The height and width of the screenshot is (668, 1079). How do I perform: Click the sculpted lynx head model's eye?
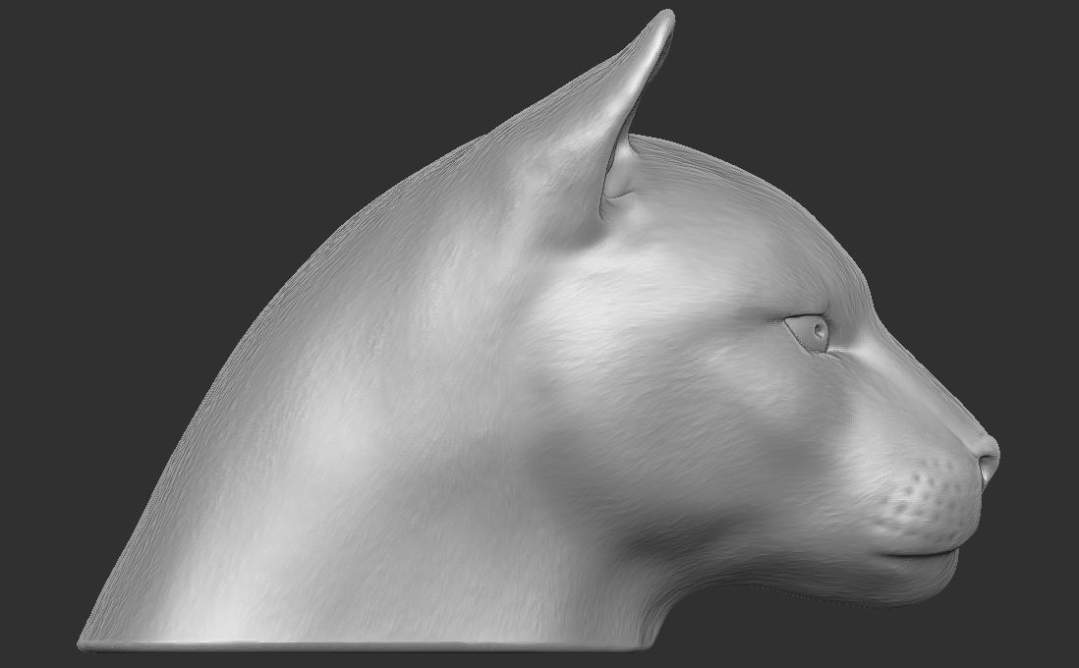808,333
